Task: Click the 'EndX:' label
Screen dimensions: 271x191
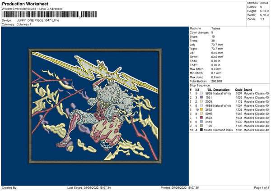Action: click(193, 61)
